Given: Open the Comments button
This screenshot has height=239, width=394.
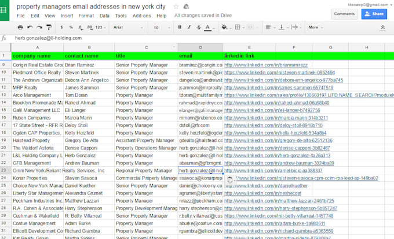Looking at the screenshot, I should [344, 13].
